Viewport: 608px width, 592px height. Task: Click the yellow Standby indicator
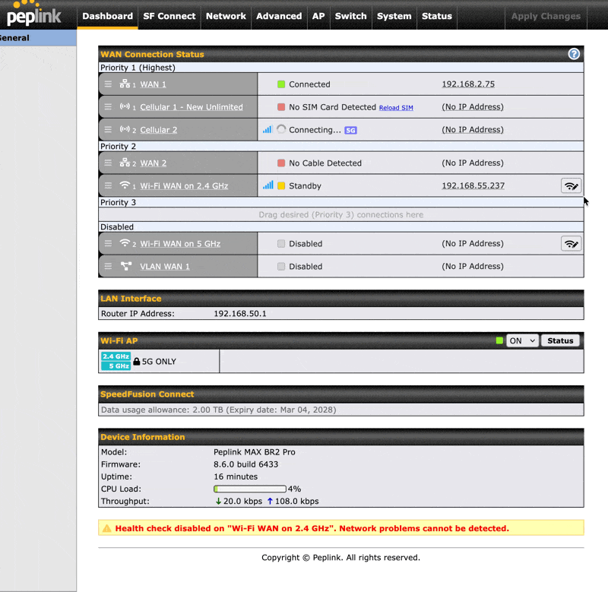coord(281,185)
